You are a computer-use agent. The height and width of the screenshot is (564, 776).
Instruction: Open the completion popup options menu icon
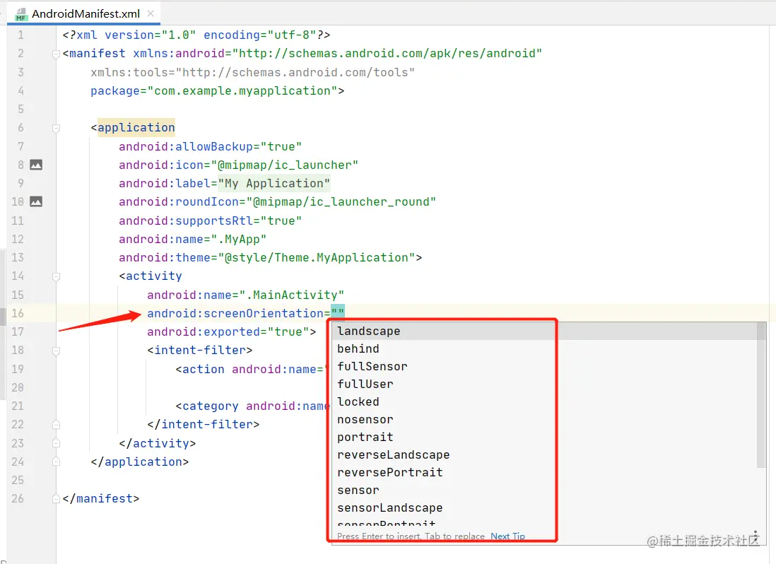click(756, 536)
